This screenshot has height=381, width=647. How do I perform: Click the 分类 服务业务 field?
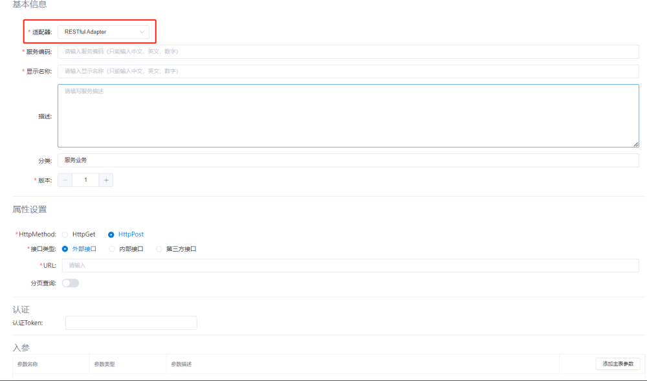[348, 160]
